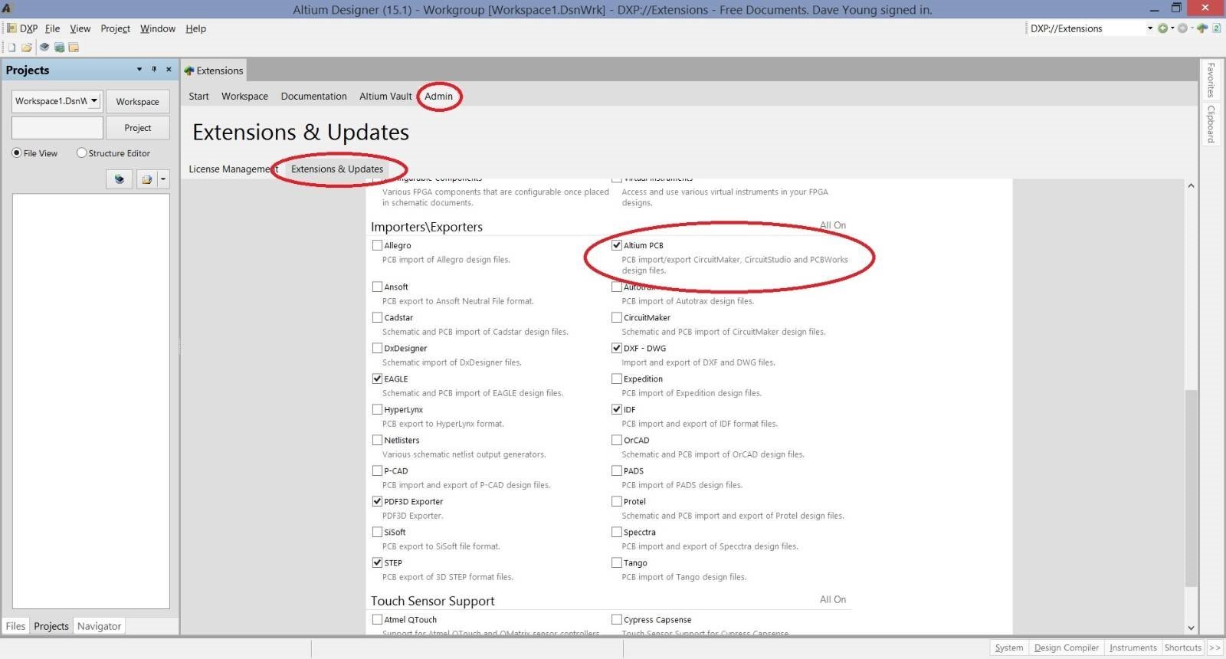The image size is (1226, 659).
Task: Open the Workspace page tab
Action: pos(244,97)
